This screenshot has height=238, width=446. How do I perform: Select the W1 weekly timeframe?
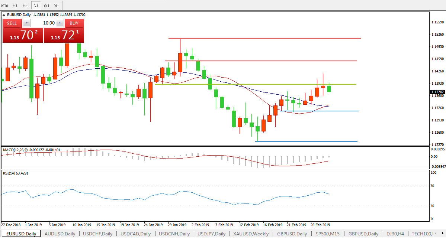[46, 6]
